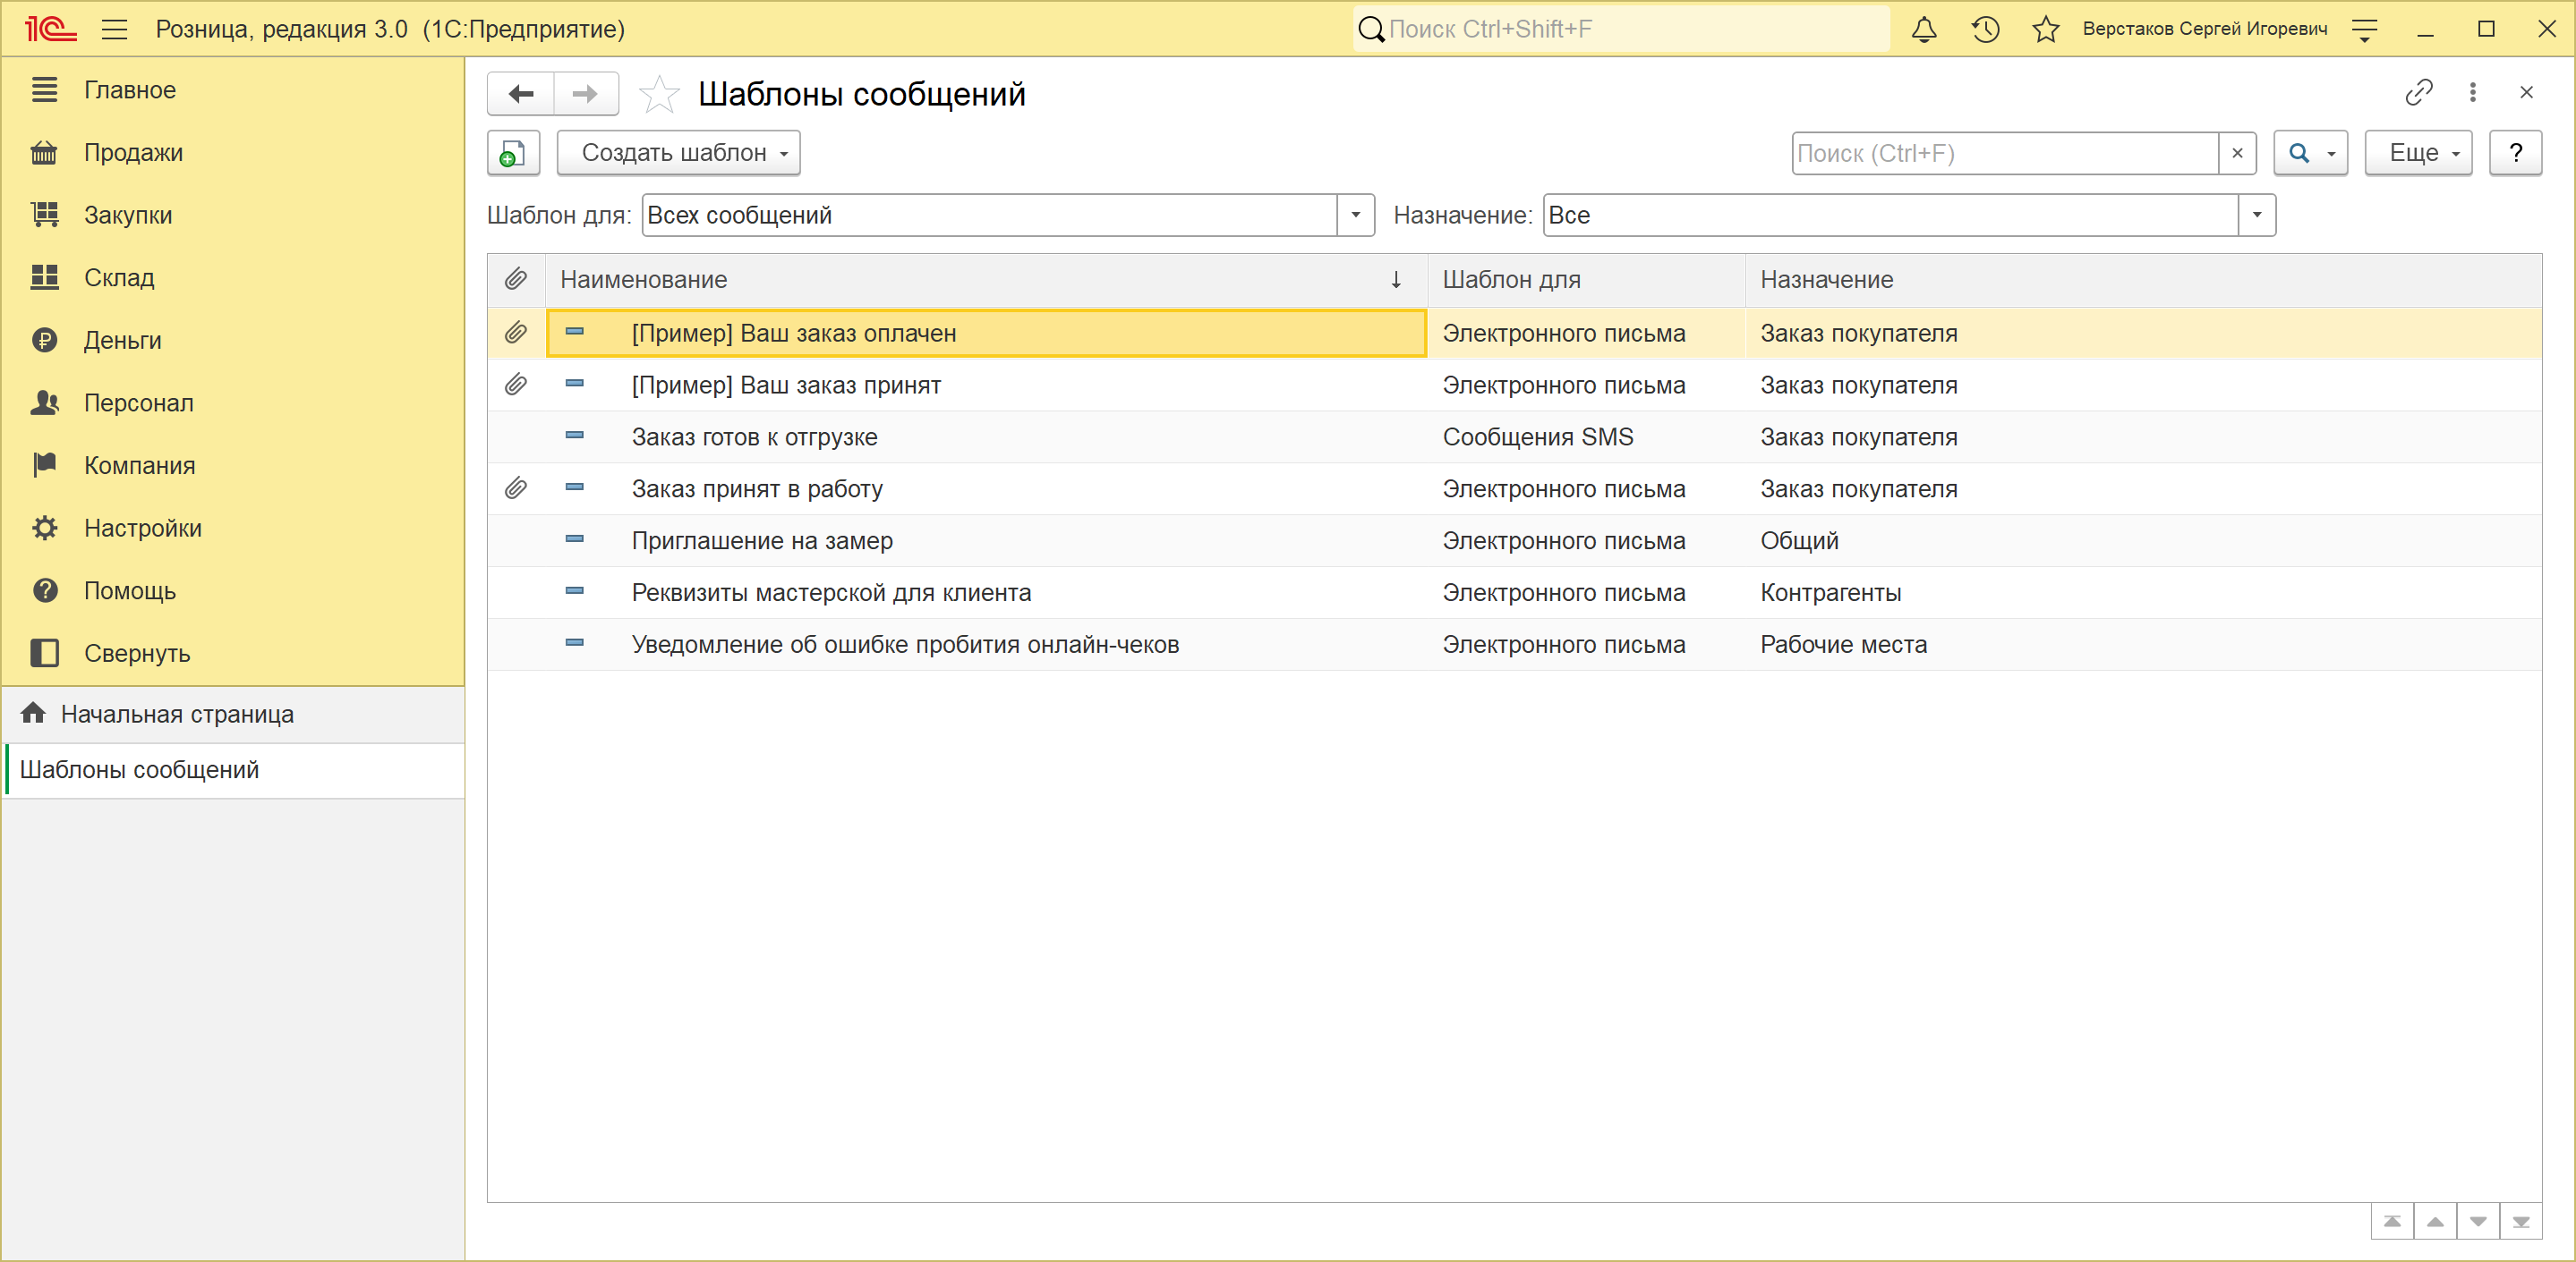Screen dimensions: 2576x1262
Task: Open the Продажи section
Action: click(x=234, y=153)
